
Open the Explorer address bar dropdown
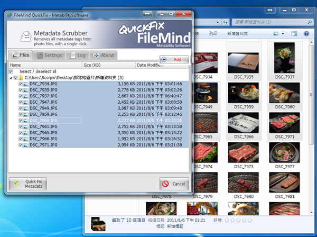(218, 22)
